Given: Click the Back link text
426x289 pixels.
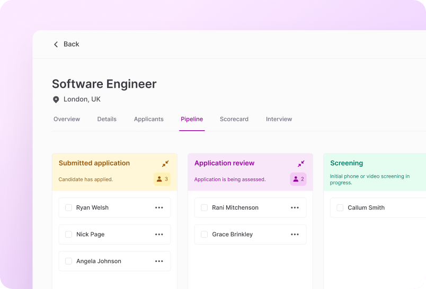Looking at the screenshot, I should pyautogui.click(x=71, y=44).
